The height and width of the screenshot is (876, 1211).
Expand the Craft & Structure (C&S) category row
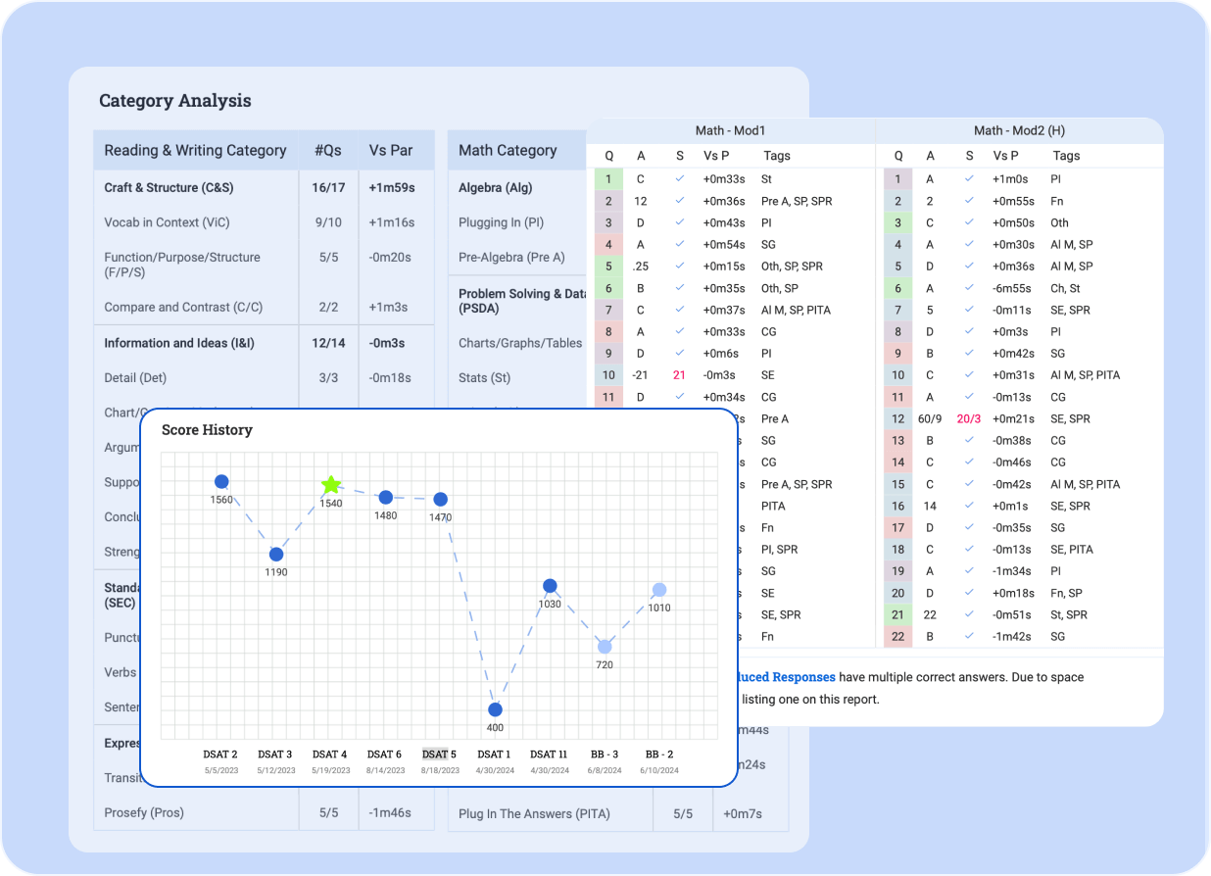click(x=169, y=187)
